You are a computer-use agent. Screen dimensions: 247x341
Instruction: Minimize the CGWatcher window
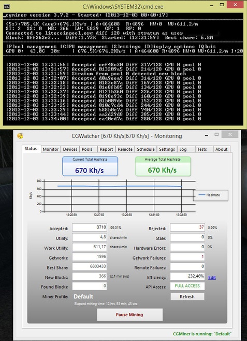coord(206,135)
